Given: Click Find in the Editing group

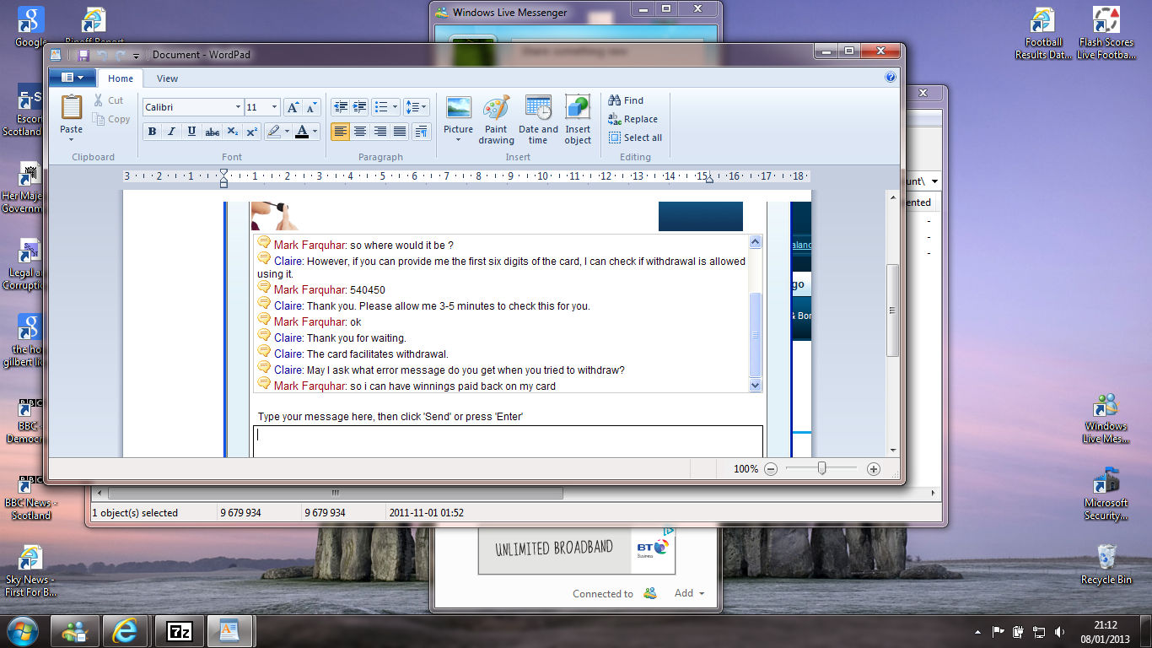Looking at the screenshot, I should pyautogui.click(x=626, y=100).
